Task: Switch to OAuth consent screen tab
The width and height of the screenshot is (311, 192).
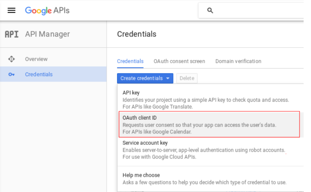Action: (179, 61)
